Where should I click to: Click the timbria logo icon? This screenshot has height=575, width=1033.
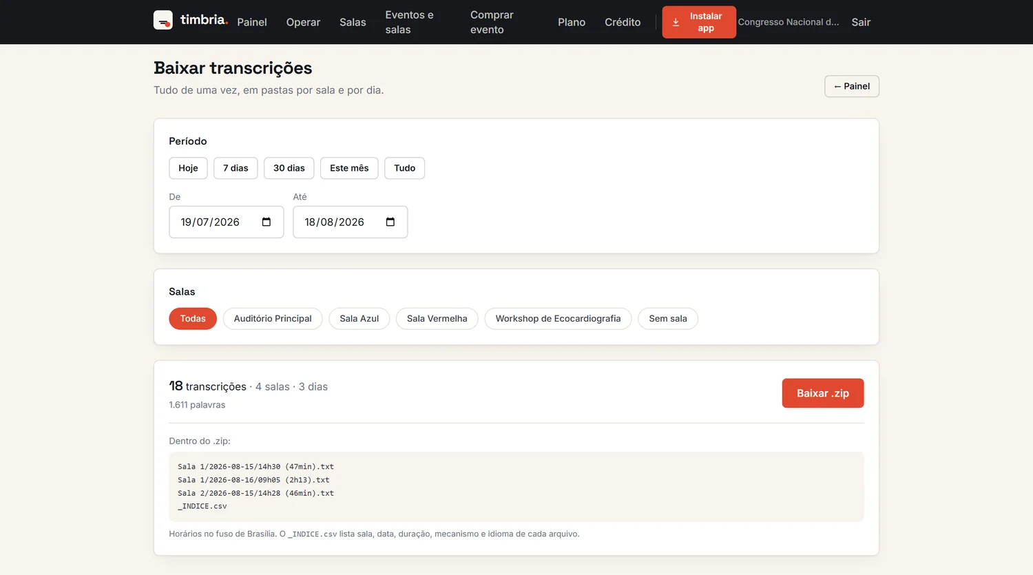point(163,20)
